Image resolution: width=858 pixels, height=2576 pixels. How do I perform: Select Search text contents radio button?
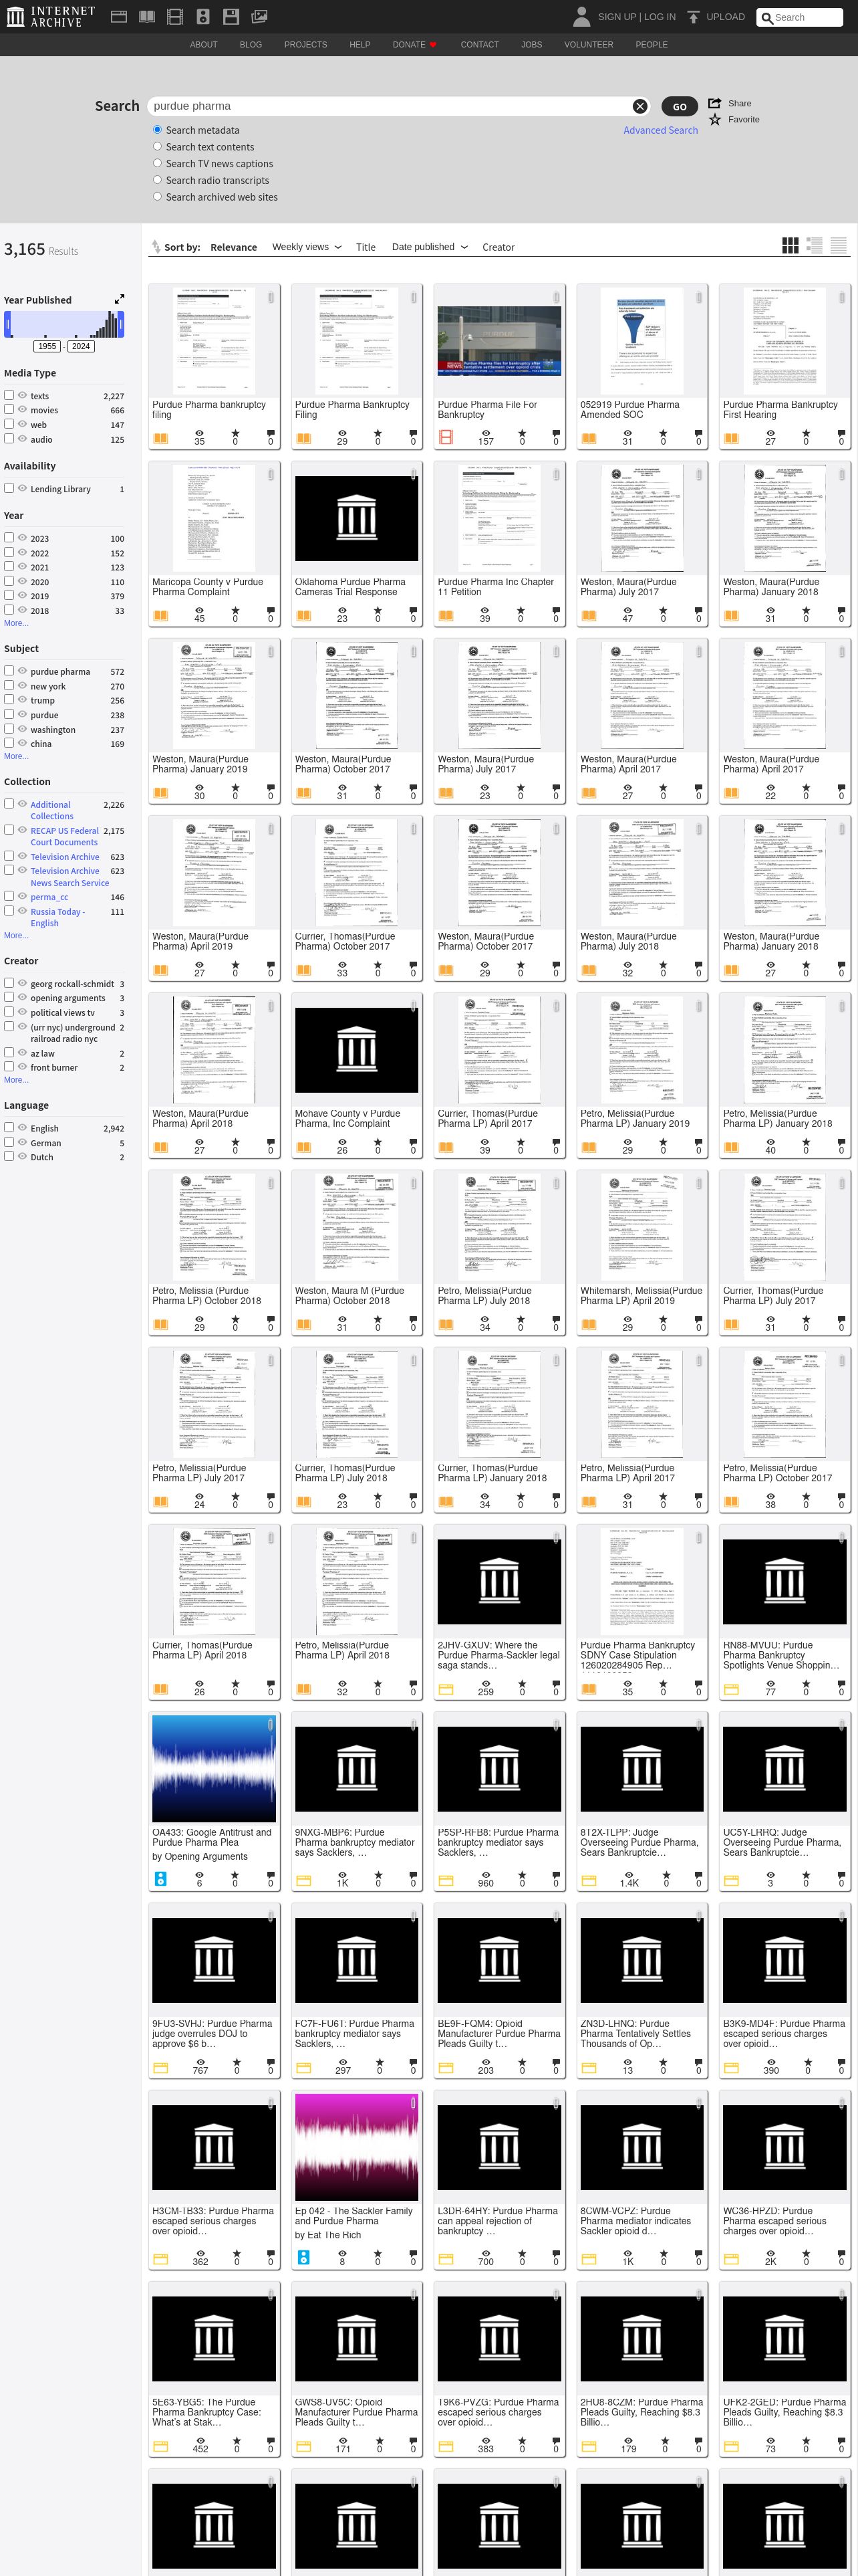pyautogui.click(x=157, y=147)
